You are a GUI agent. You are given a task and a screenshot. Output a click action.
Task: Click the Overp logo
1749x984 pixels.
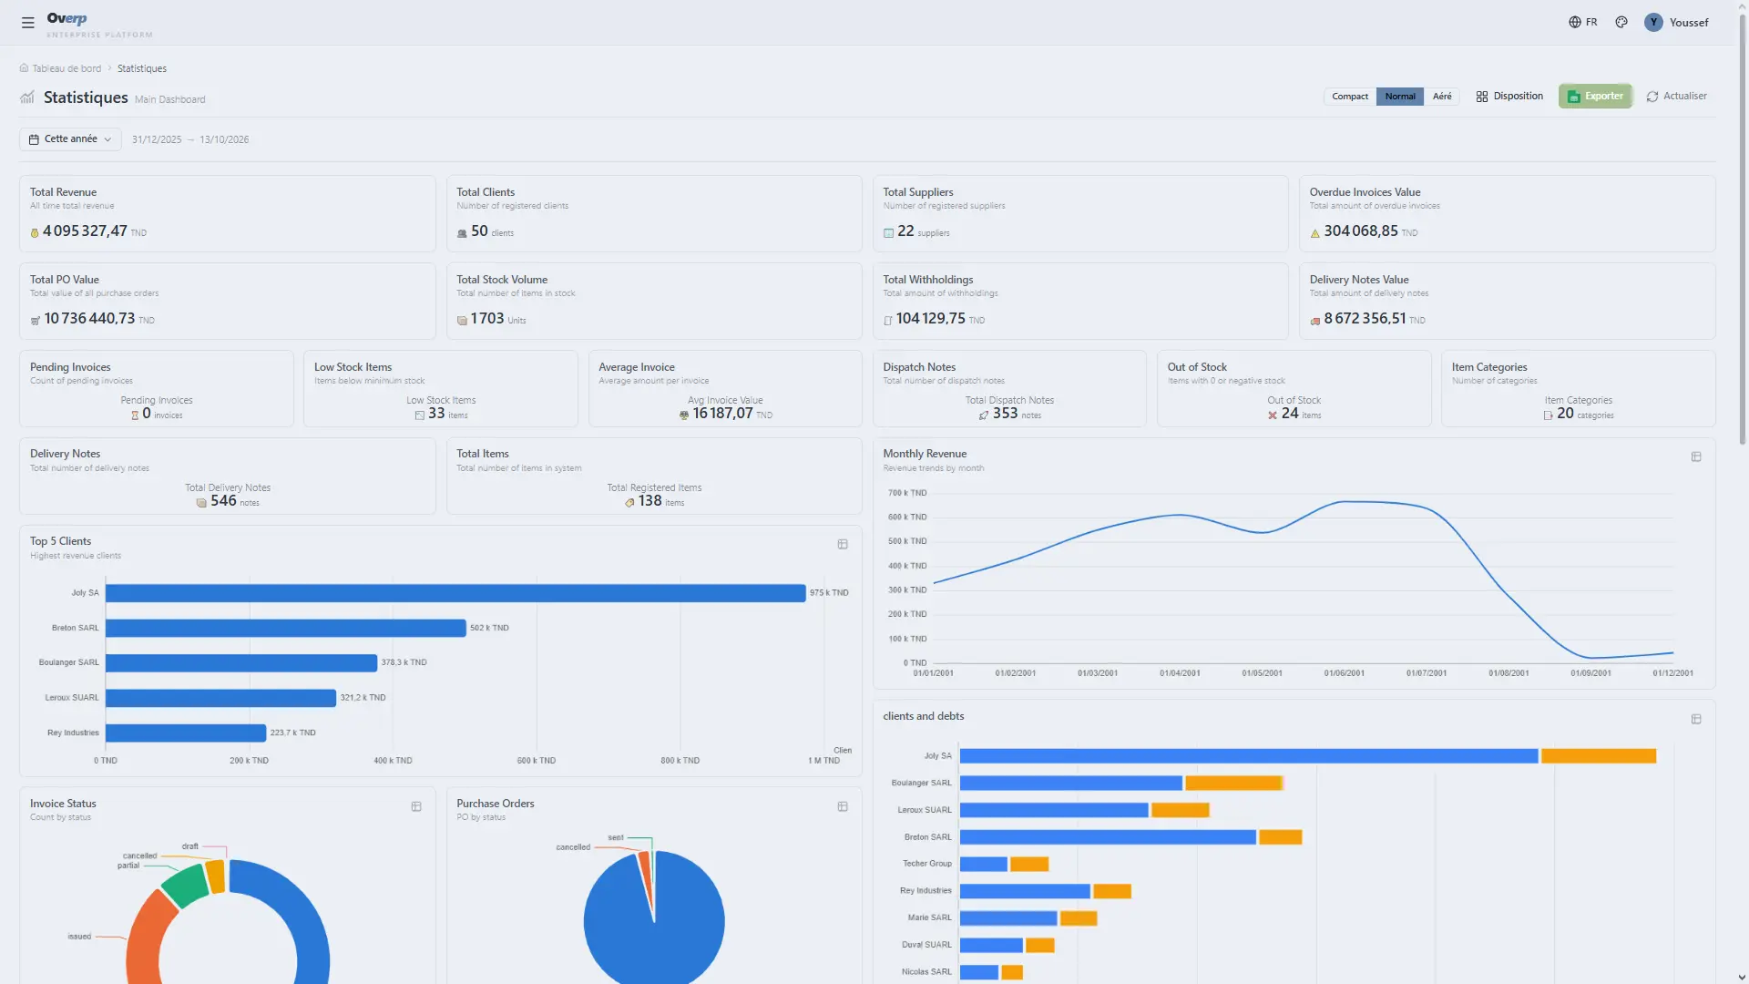[x=67, y=18]
